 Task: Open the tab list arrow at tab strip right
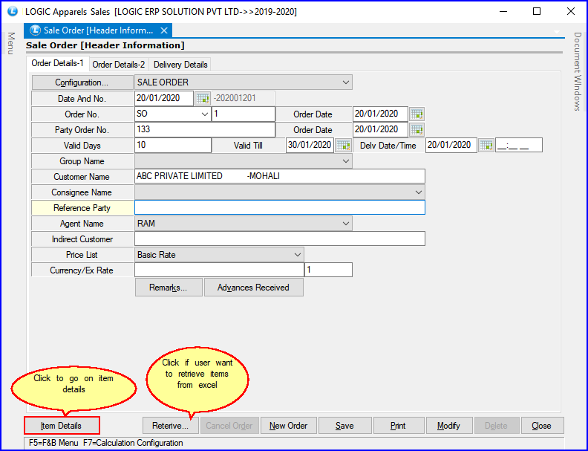[x=557, y=32]
